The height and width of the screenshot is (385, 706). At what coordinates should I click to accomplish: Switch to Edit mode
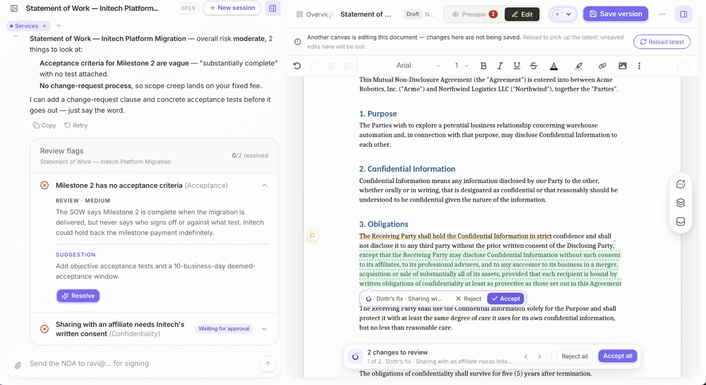pyautogui.click(x=522, y=14)
